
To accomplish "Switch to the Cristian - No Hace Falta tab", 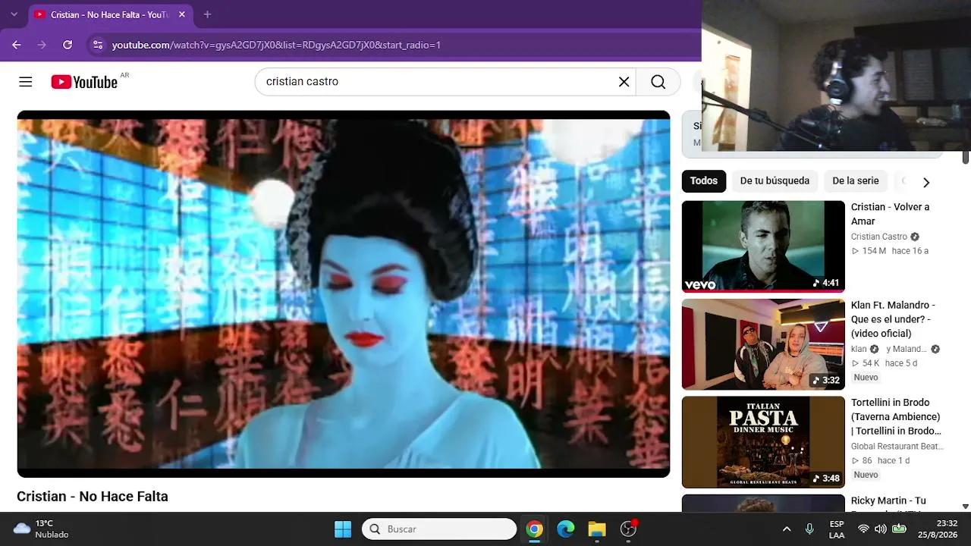I will 109,15.
